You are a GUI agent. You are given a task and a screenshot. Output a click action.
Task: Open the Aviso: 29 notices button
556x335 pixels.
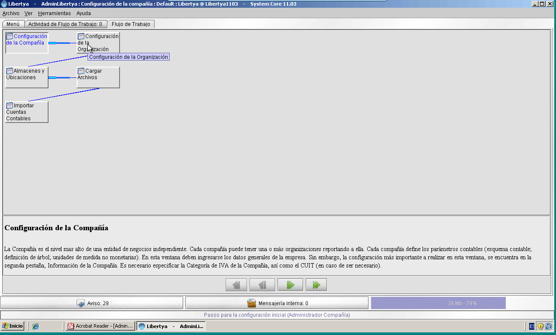click(x=92, y=303)
